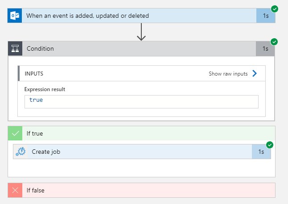Click the arrow connector between trigger and Condition

tap(141, 32)
